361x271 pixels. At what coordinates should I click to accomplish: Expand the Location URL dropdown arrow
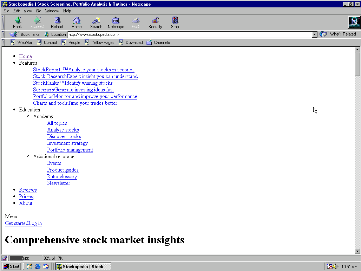coord(315,34)
